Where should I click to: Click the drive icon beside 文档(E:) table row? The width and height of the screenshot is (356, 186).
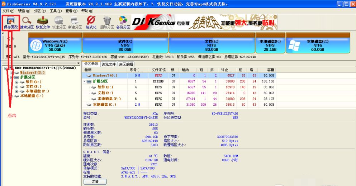[x=94, y=93]
